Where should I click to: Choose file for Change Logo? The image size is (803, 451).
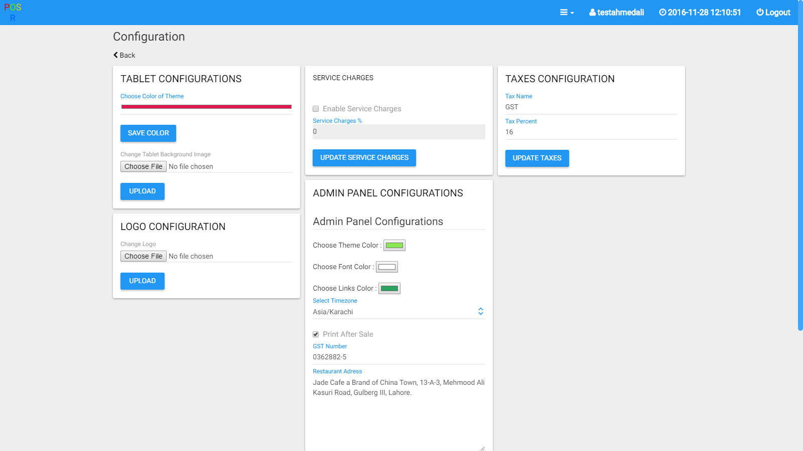(x=144, y=256)
